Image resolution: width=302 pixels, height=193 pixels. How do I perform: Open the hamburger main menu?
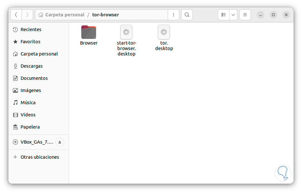245,15
